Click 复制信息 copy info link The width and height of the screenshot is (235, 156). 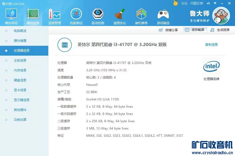click(211, 45)
